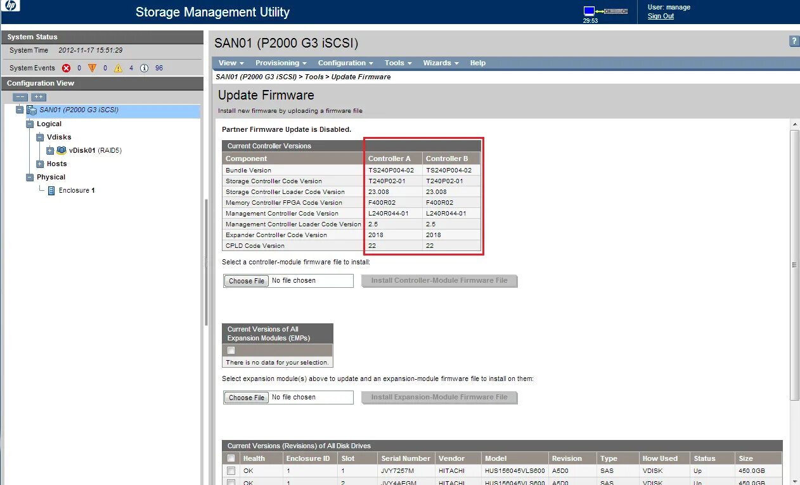The width and height of the screenshot is (800, 485).
Task: Collapse the Physical tree node
Action: 30,178
